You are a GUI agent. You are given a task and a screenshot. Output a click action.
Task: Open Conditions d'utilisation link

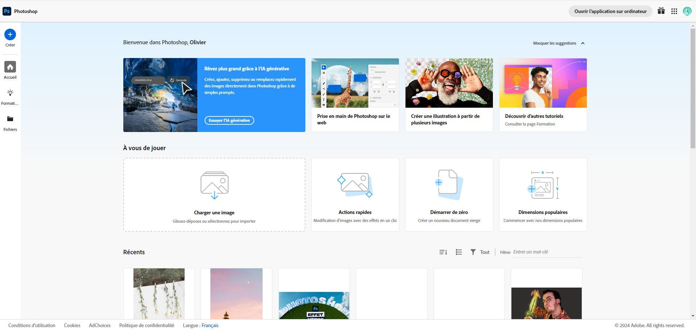pos(32,325)
